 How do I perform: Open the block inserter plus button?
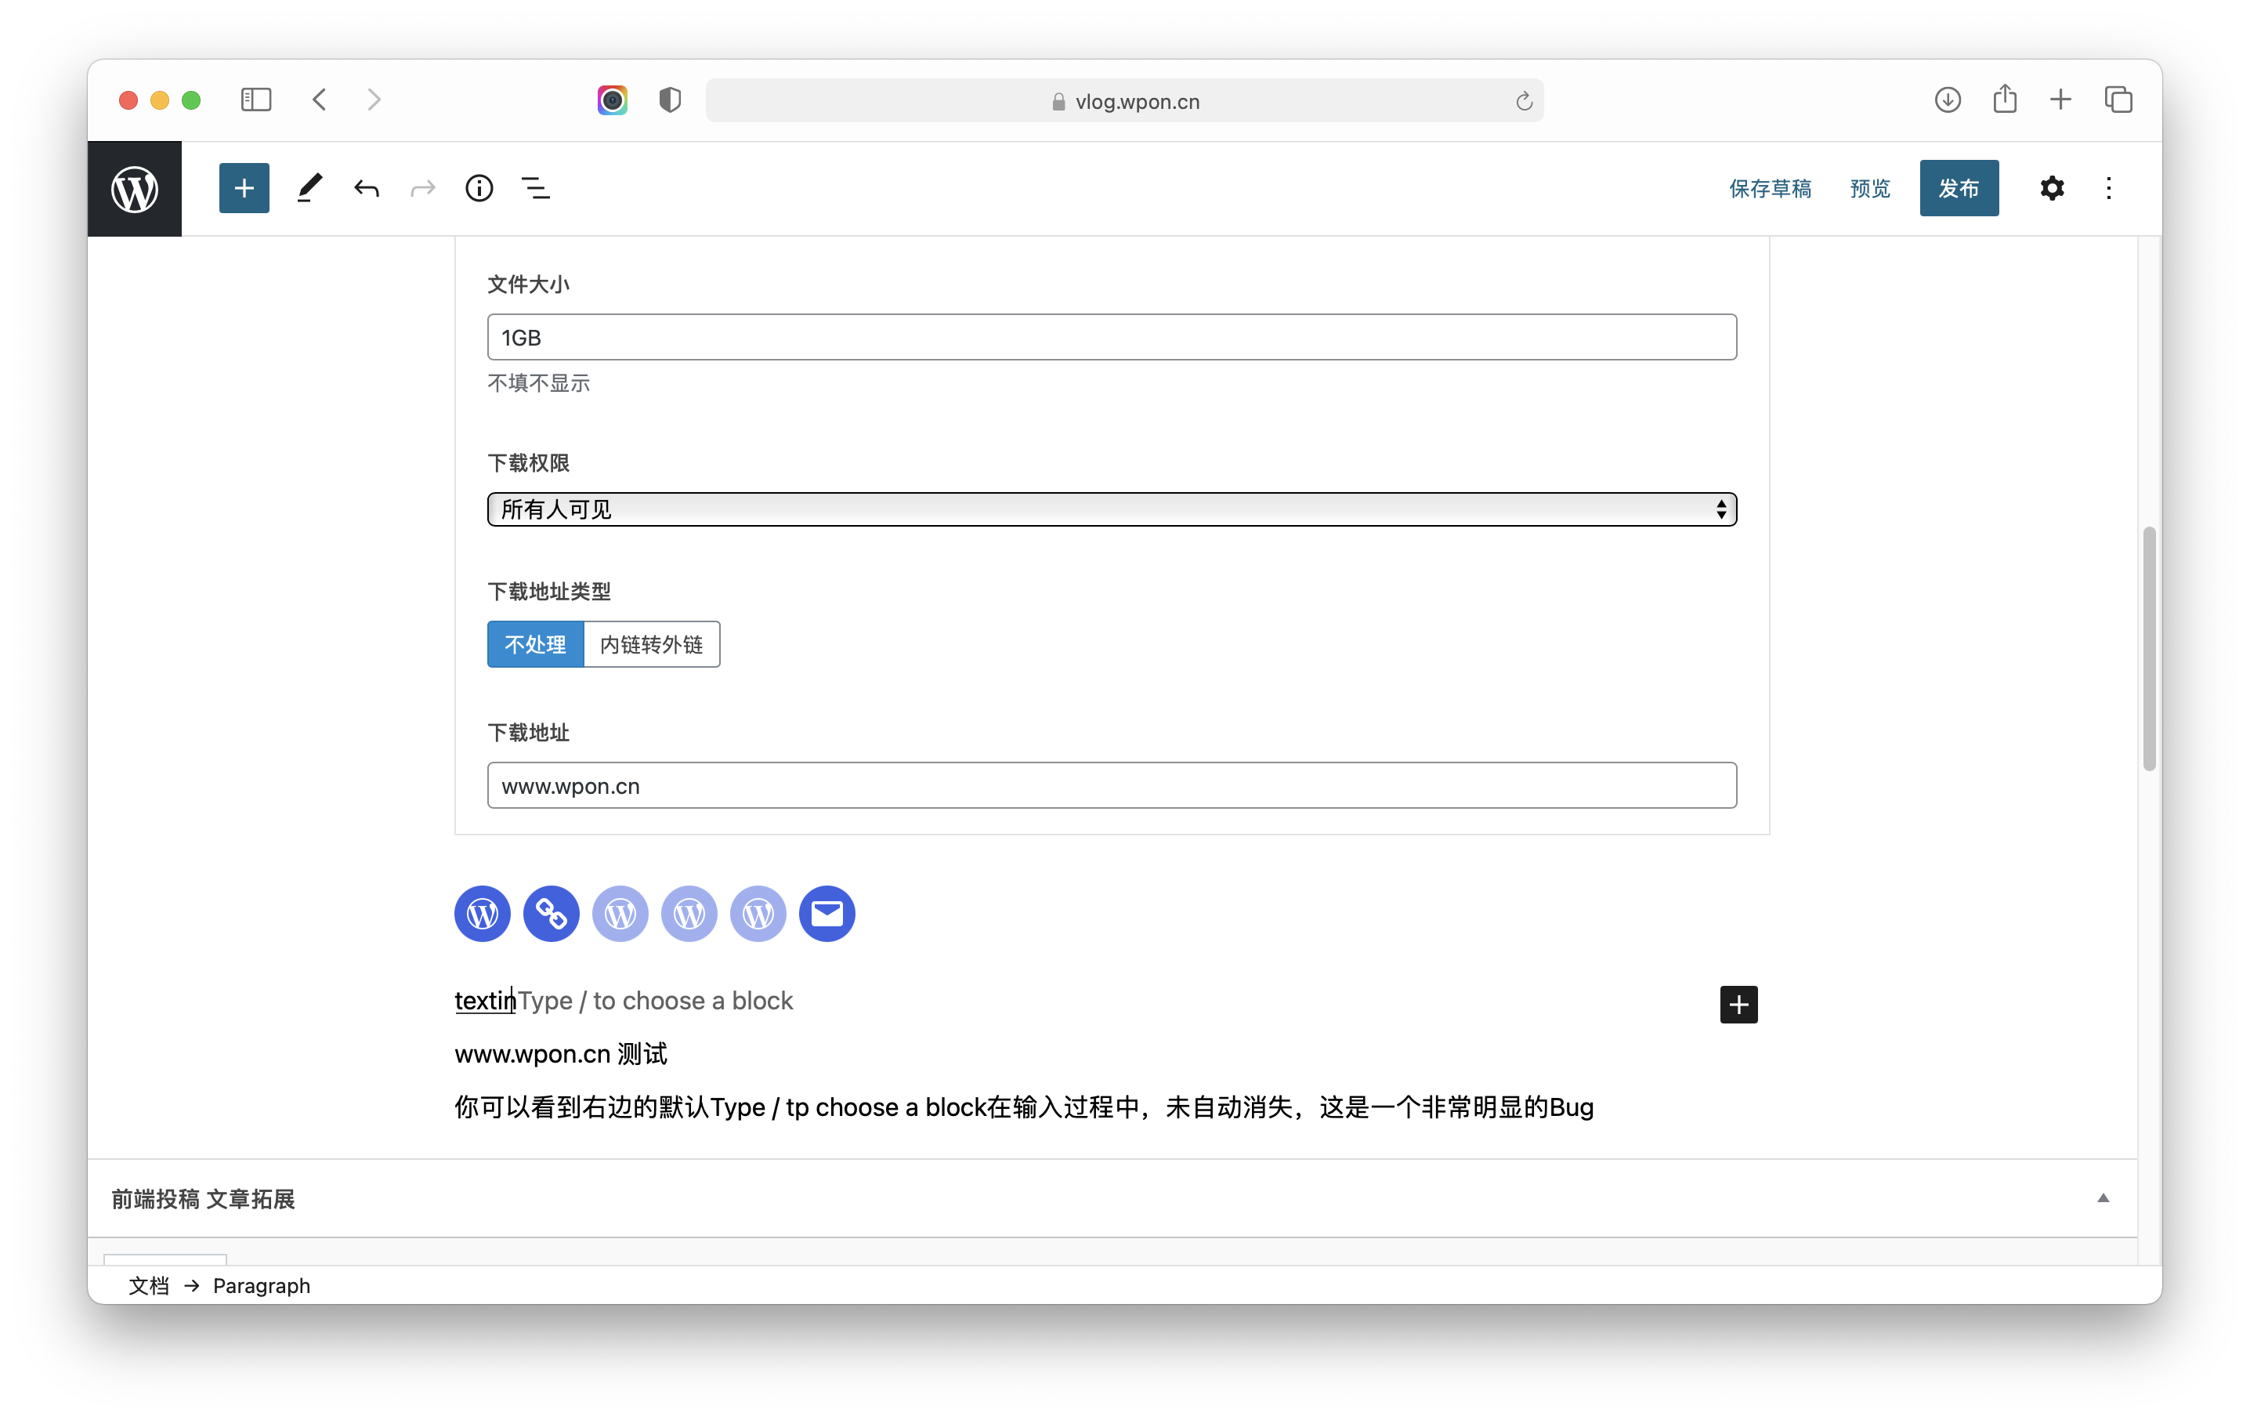(x=244, y=188)
